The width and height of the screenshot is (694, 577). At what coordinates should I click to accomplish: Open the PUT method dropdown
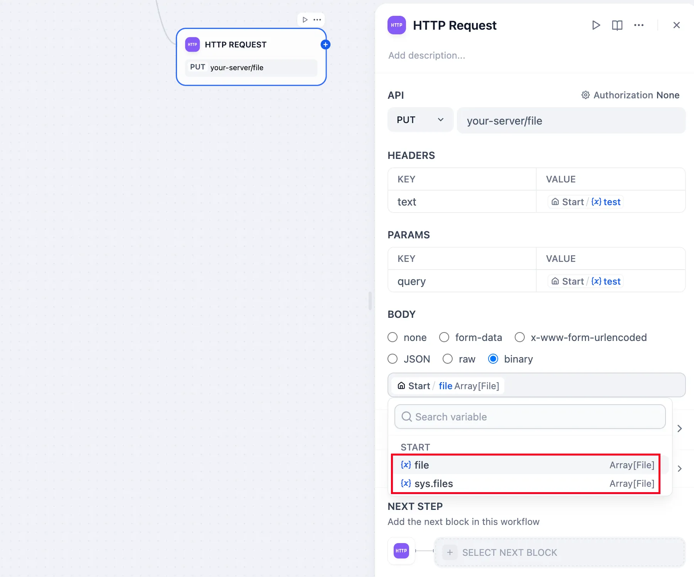point(420,120)
